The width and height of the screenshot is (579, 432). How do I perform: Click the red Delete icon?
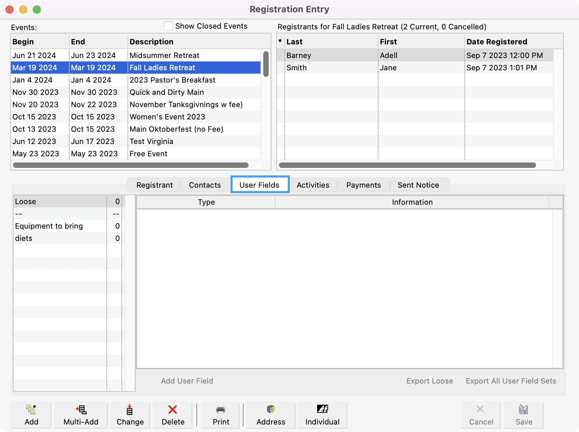point(173,409)
